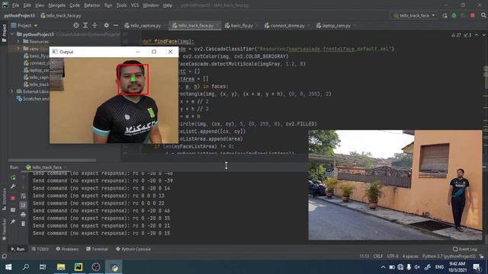Viewport: 488px width, 274px height.
Task: Click 4 spaces indent setting
Action: [x=410, y=256]
